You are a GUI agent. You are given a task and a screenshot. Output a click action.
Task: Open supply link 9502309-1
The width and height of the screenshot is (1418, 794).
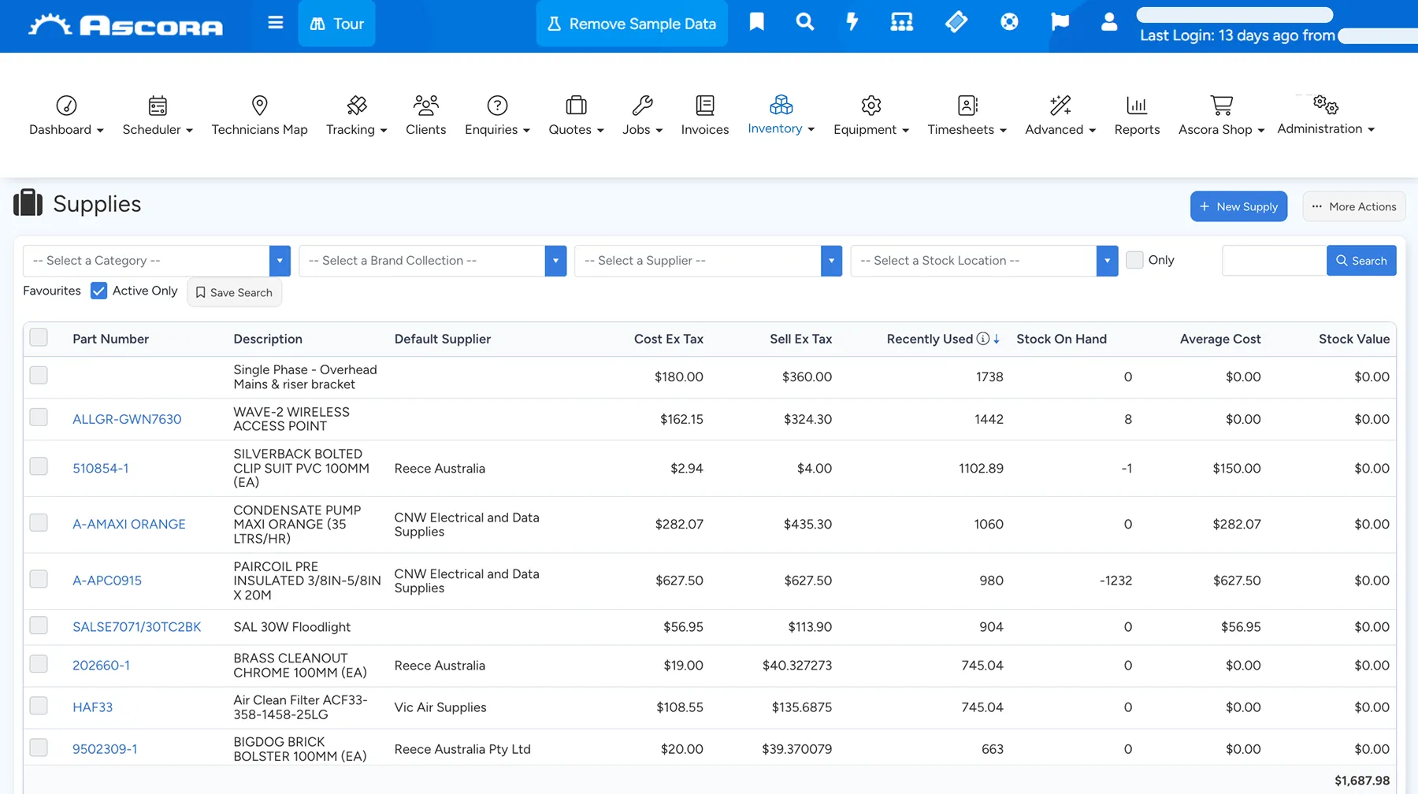[105, 749]
